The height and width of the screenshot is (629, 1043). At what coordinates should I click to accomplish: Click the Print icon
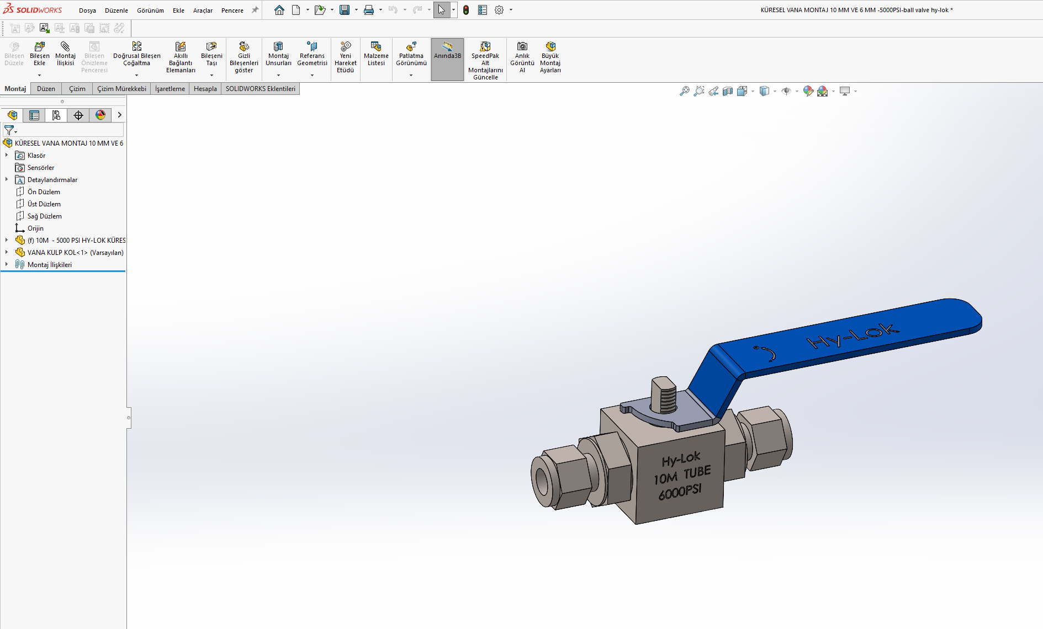click(369, 10)
